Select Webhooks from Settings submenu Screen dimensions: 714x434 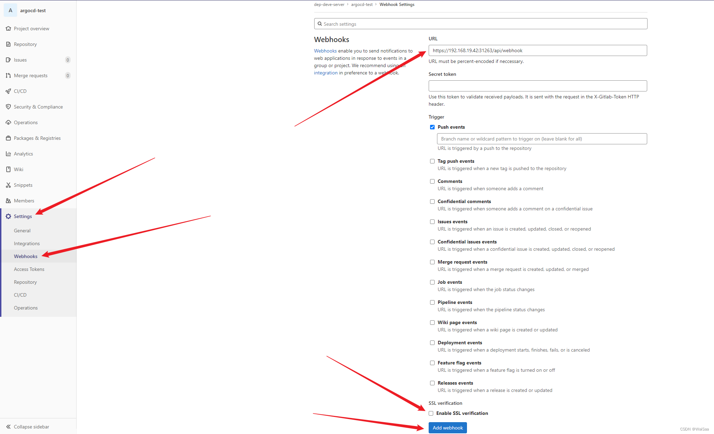pos(25,256)
